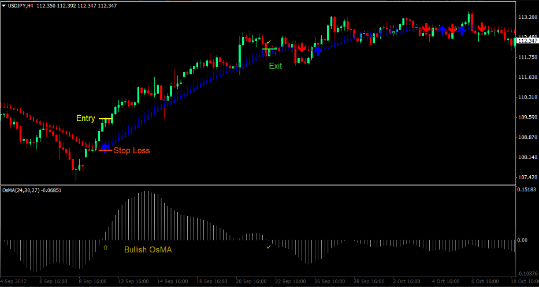Click the OsMA(24,30,27) indicator title
The image size is (539, 287).
[32, 190]
